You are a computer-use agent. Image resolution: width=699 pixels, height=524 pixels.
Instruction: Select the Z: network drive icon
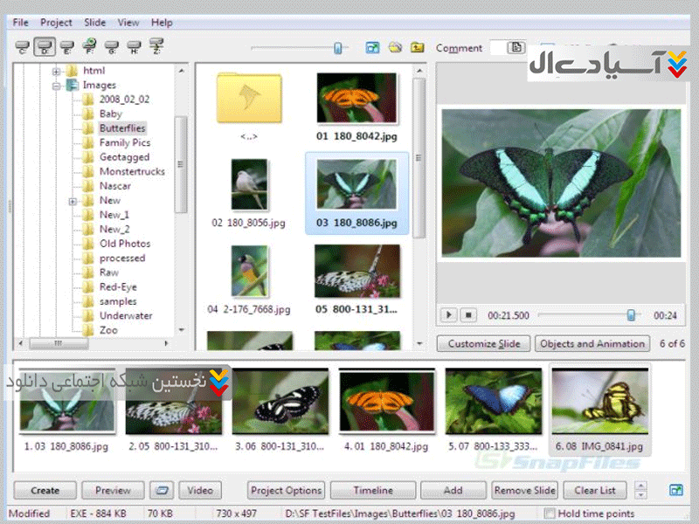tap(156, 47)
